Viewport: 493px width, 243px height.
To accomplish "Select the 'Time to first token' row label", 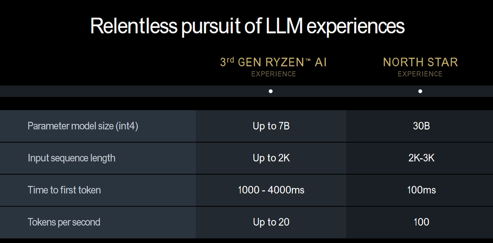I will (x=64, y=190).
